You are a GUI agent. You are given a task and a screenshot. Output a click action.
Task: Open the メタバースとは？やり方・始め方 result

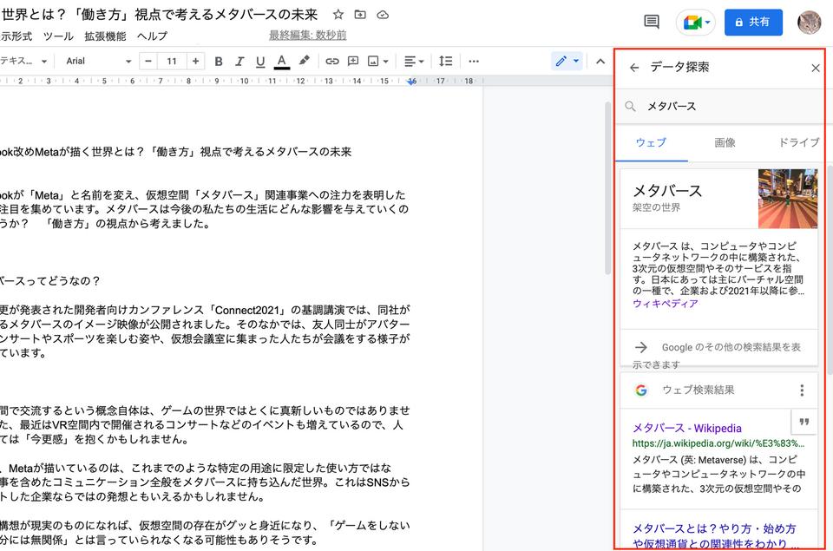[714, 536]
